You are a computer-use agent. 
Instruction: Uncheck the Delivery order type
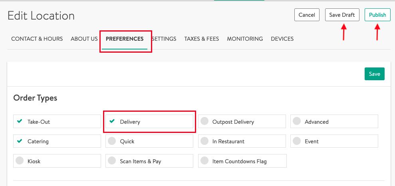click(x=112, y=121)
